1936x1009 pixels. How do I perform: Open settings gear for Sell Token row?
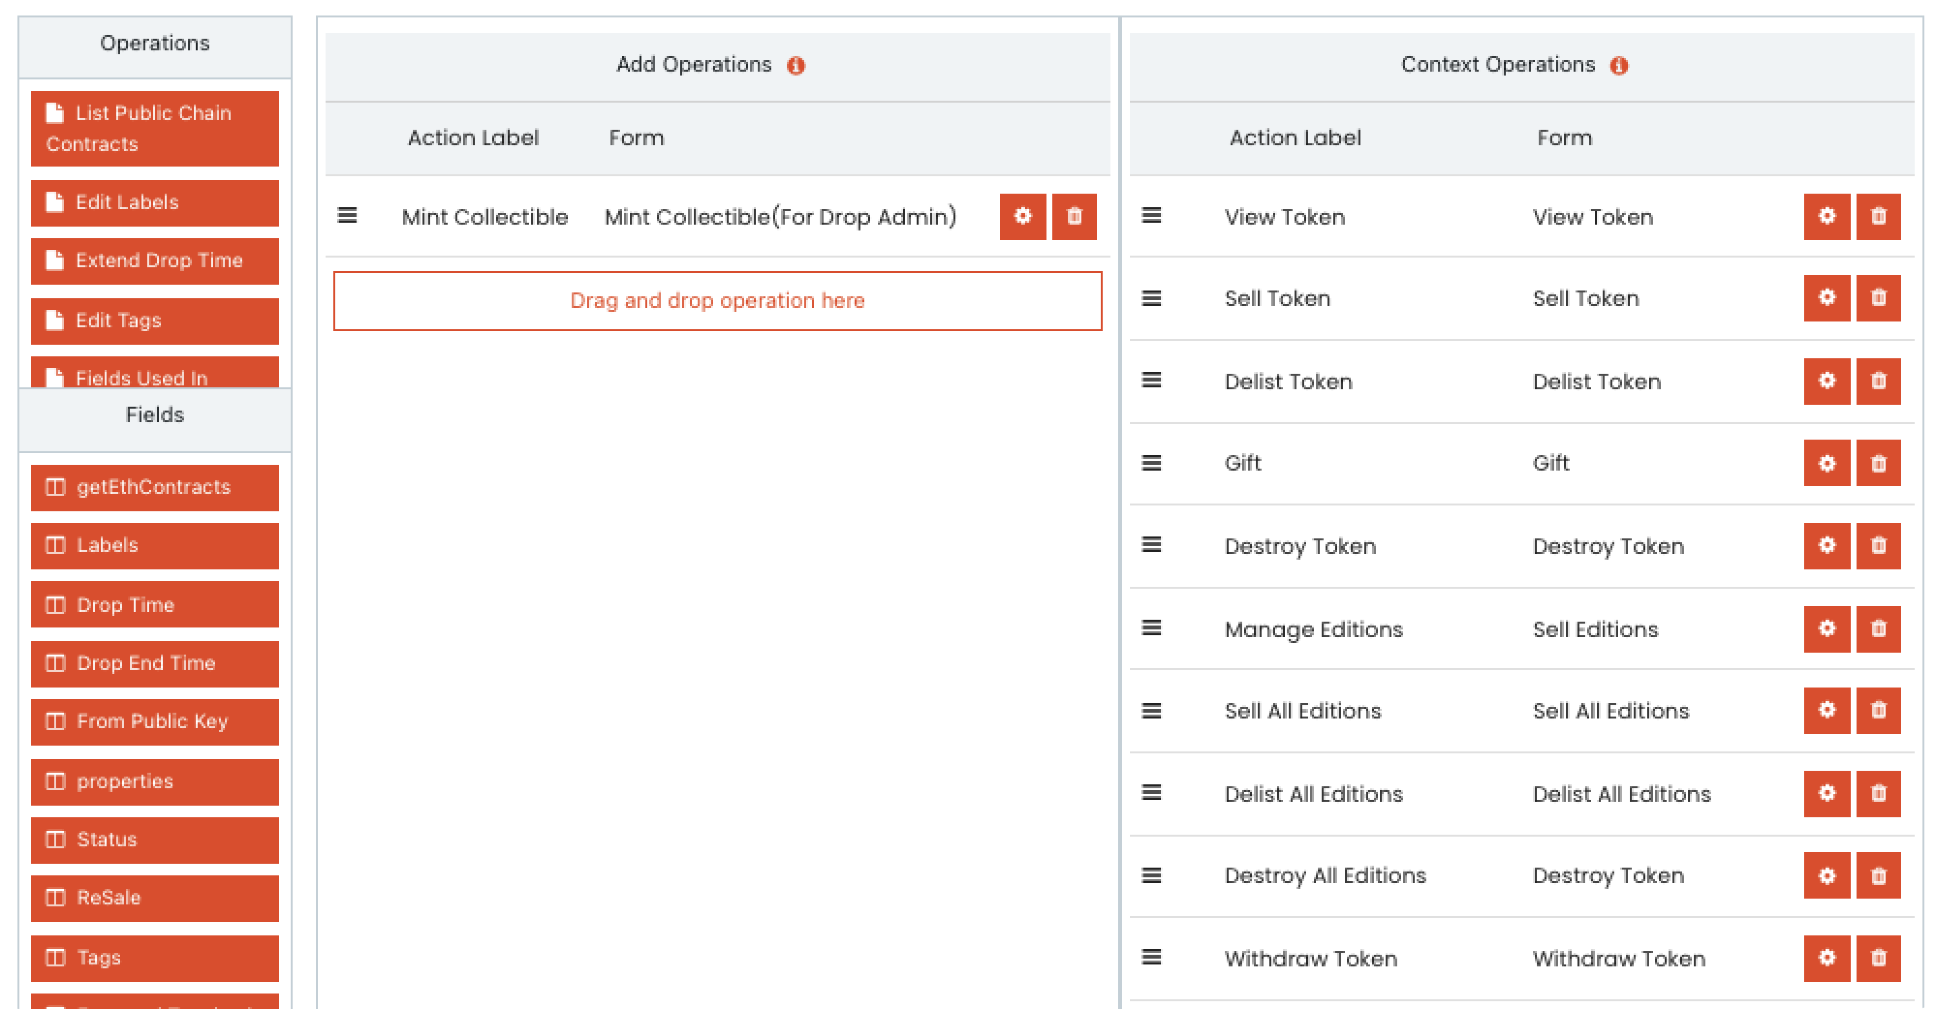coord(1826,298)
